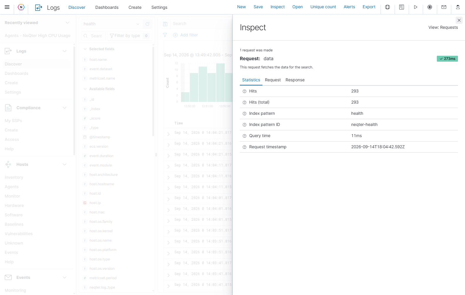Click the main query Search bar
Screen dimensions: 465x295
(x=201, y=23)
